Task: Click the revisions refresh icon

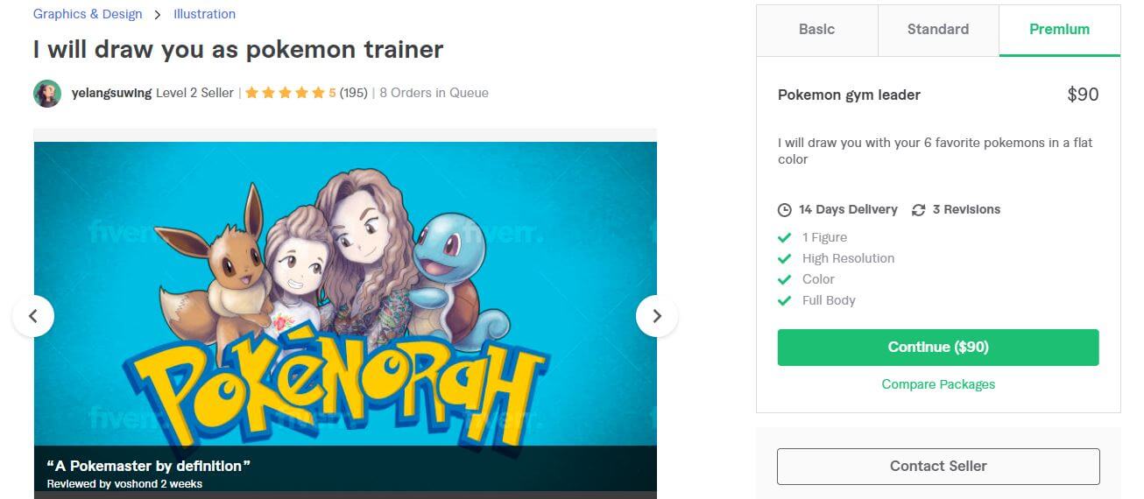Action: pyautogui.click(x=918, y=210)
